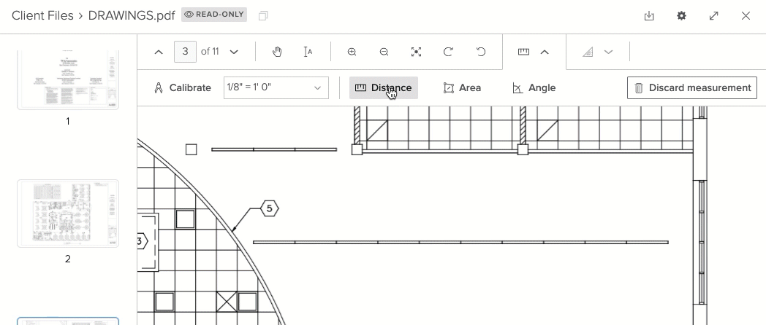Expand the markup tools dropdown chevron

(x=608, y=52)
